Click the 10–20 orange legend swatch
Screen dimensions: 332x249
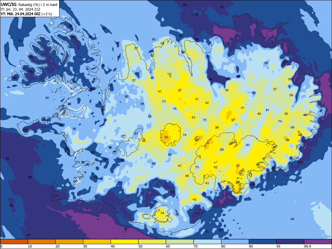[42, 242]
